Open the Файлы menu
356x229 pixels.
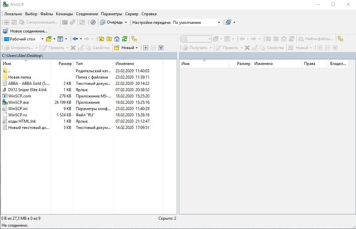(x=47, y=14)
